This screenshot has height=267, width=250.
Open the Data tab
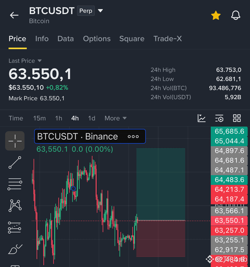[66, 39]
